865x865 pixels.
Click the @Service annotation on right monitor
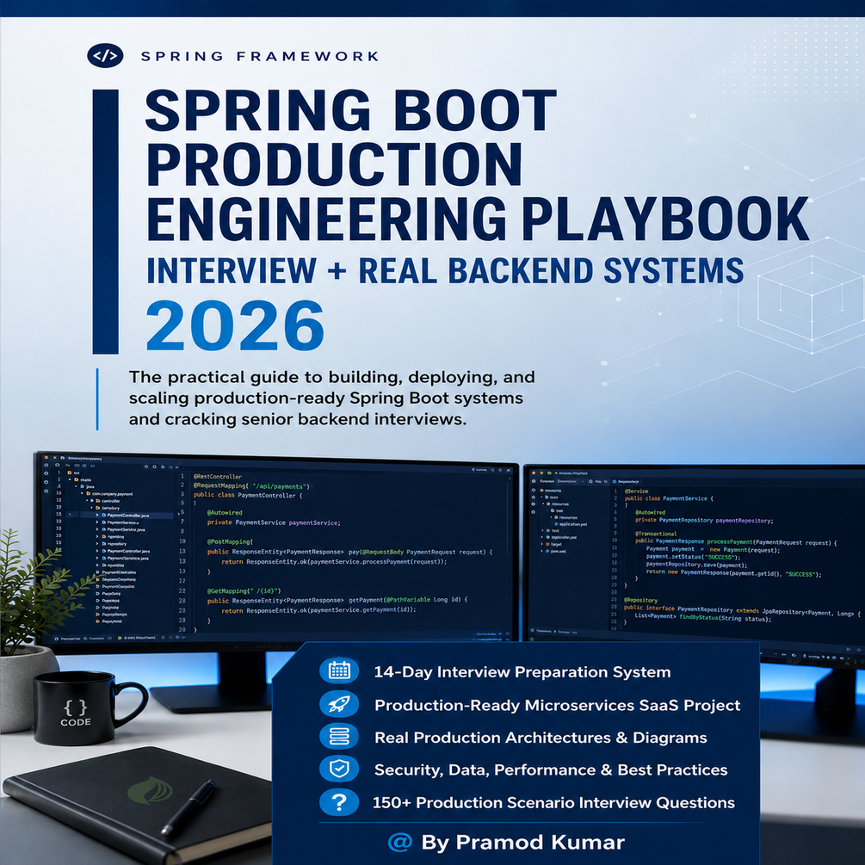[x=636, y=491]
